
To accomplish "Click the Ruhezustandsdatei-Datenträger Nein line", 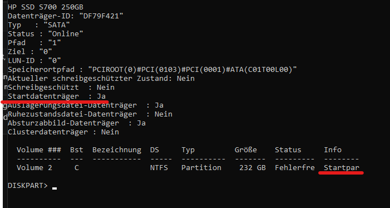I will [x=90, y=114].
